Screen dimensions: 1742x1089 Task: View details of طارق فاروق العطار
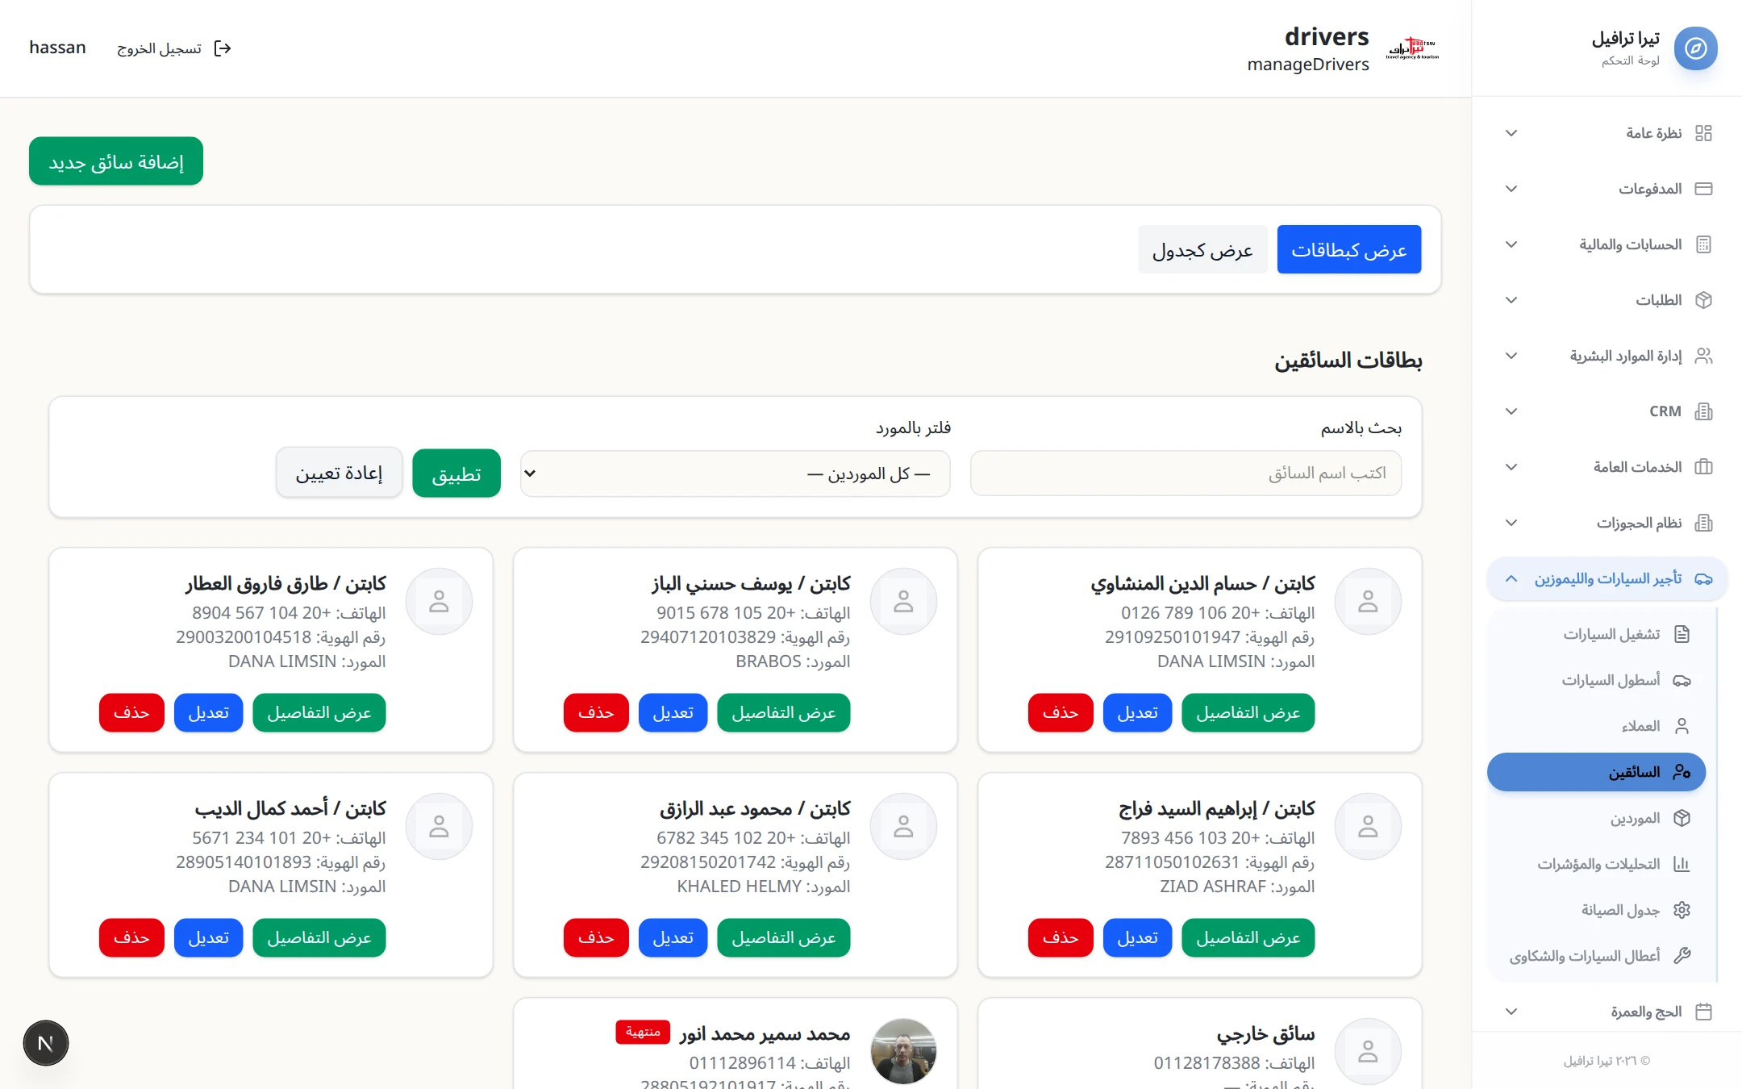point(319,712)
